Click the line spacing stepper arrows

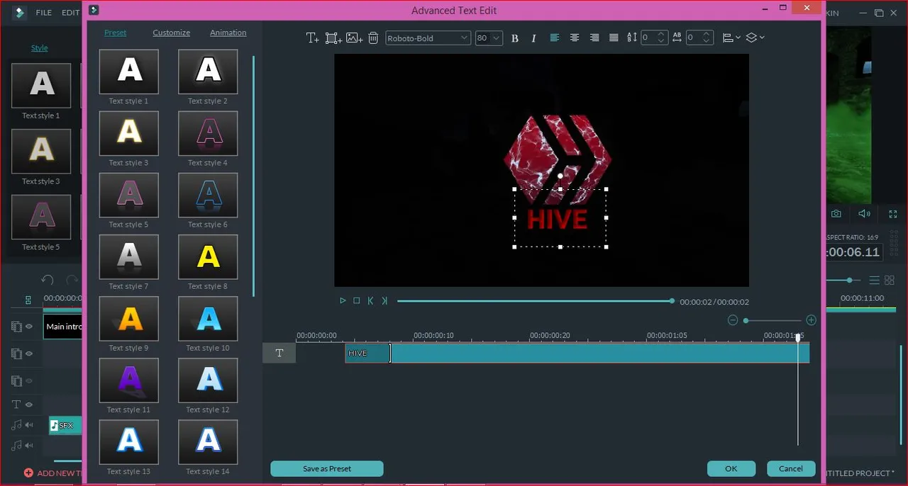(x=663, y=38)
